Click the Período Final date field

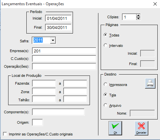58,27
